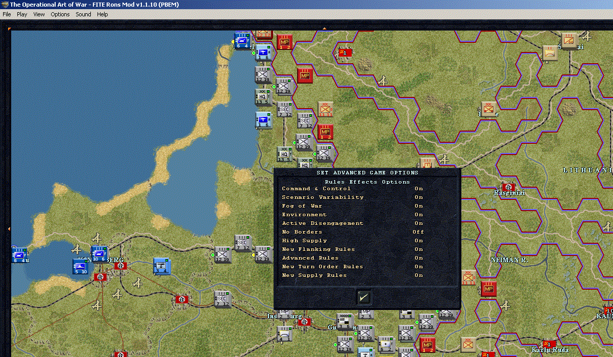The image size is (613, 357).
Task: Click the Rules Effects Options heading
Action: tap(367, 182)
